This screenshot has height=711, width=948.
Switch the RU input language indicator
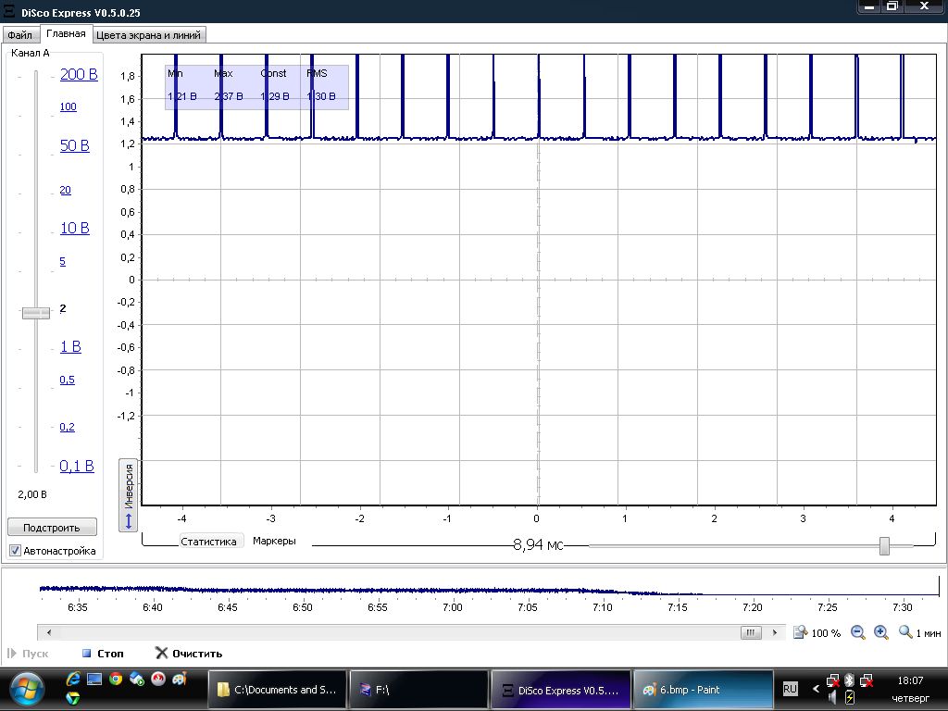click(790, 689)
